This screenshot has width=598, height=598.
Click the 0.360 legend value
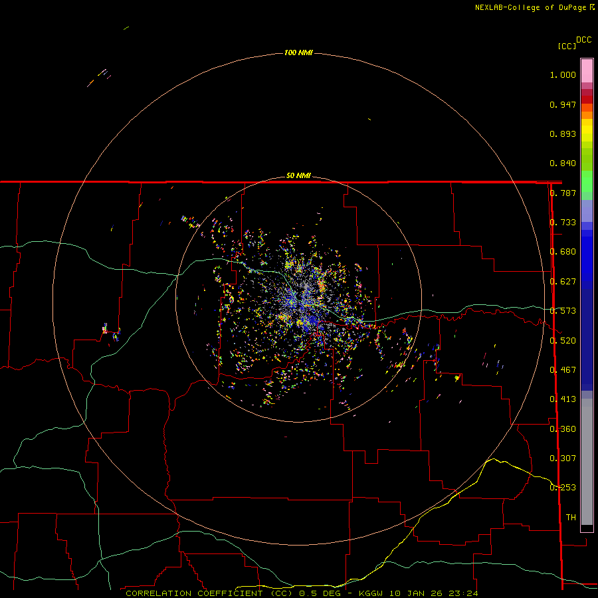point(563,429)
